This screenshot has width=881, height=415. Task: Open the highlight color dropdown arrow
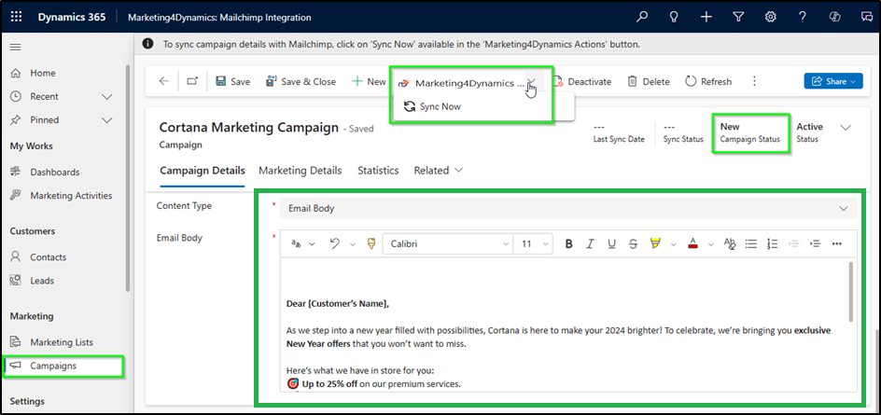point(673,244)
